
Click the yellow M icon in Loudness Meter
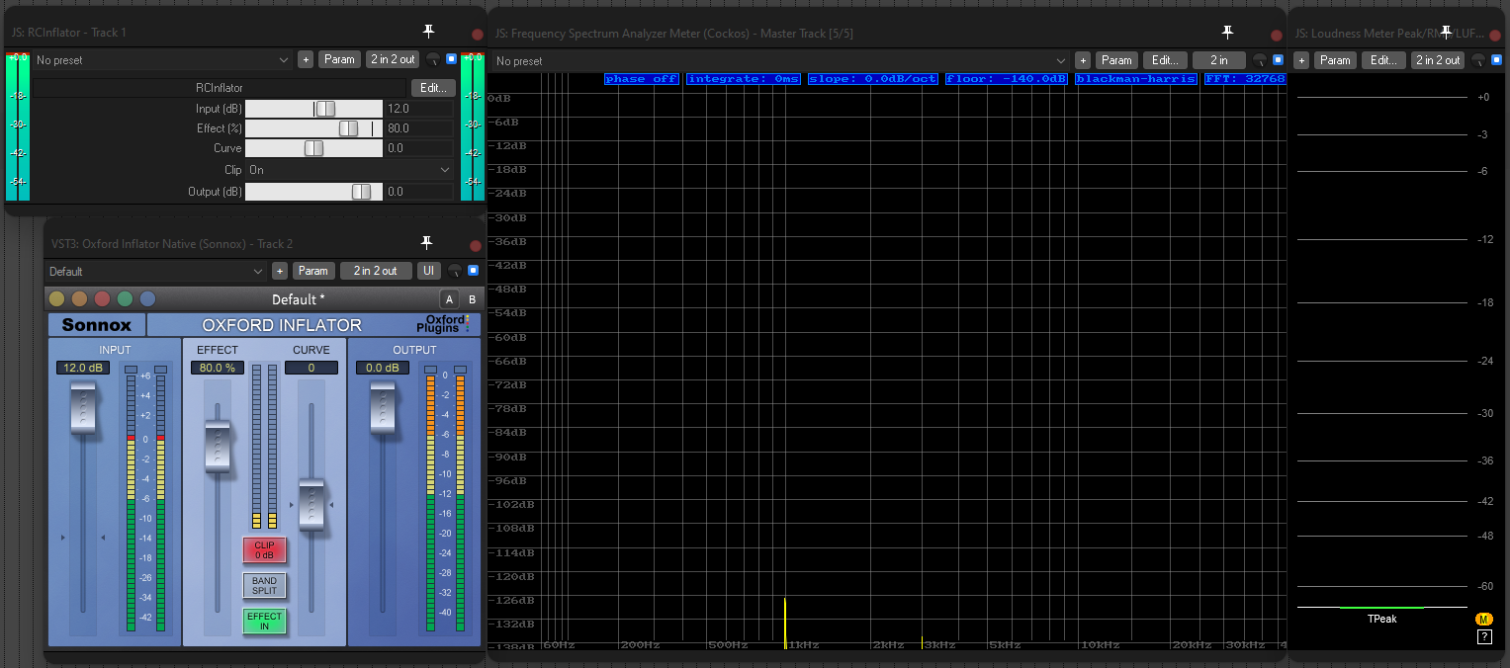[1483, 620]
